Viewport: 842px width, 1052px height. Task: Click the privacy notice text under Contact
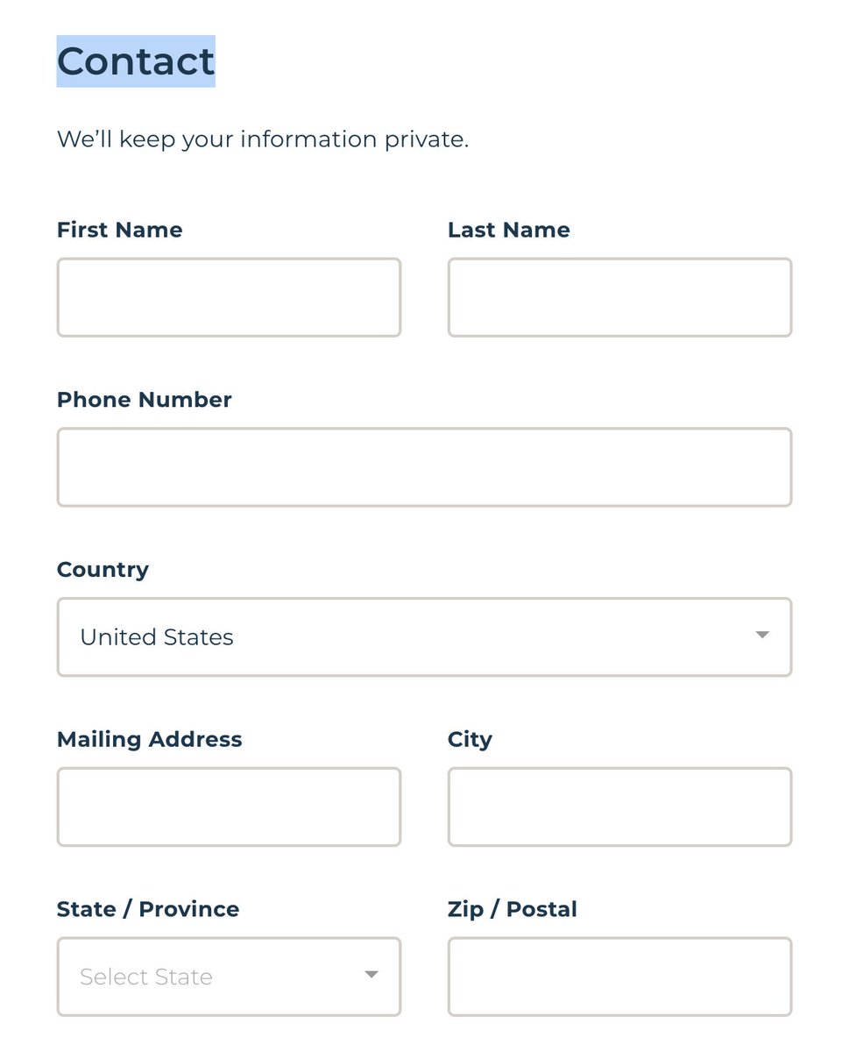coord(263,139)
